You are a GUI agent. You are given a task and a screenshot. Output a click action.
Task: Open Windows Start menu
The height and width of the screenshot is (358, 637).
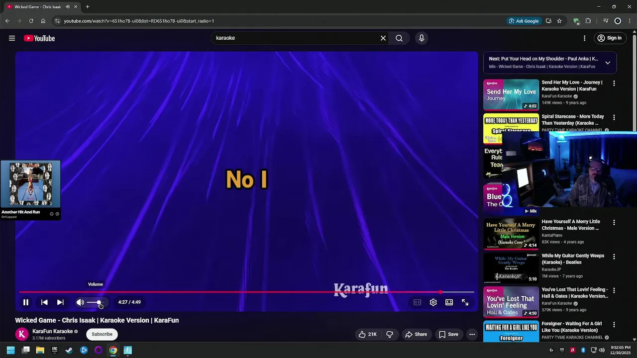click(x=10, y=350)
